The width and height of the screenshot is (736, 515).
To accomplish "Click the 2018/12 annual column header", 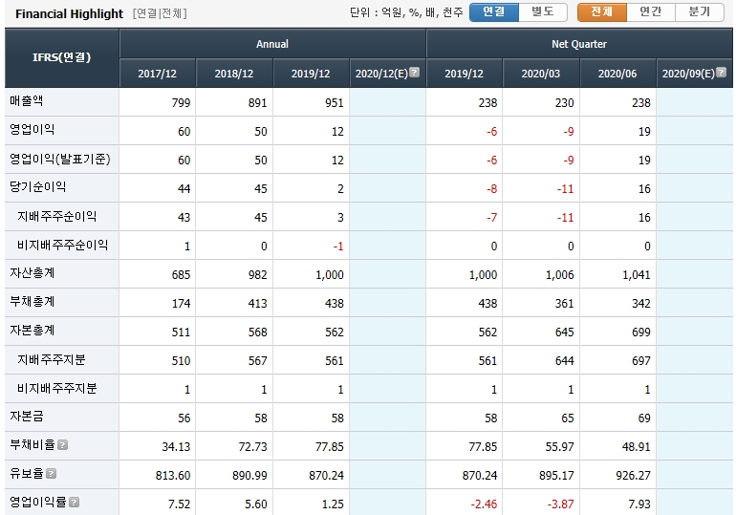I will click(x=234, y=74).
